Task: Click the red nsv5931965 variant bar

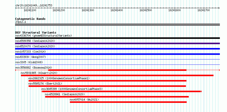Action: [x=117, y=75]
